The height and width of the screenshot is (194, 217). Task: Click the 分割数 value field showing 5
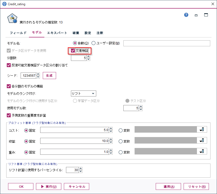point(79,58)
